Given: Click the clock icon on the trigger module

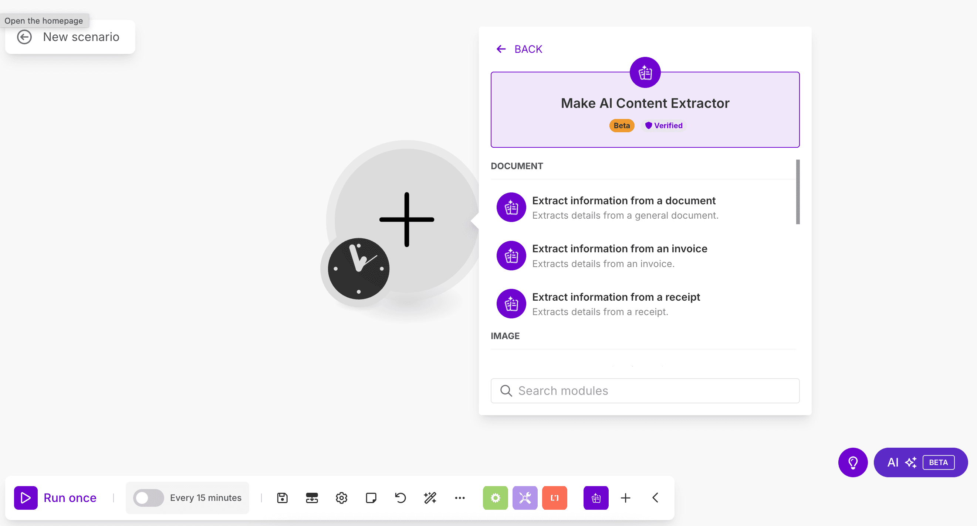Looking at the screenshot, I should pos(358,268).
